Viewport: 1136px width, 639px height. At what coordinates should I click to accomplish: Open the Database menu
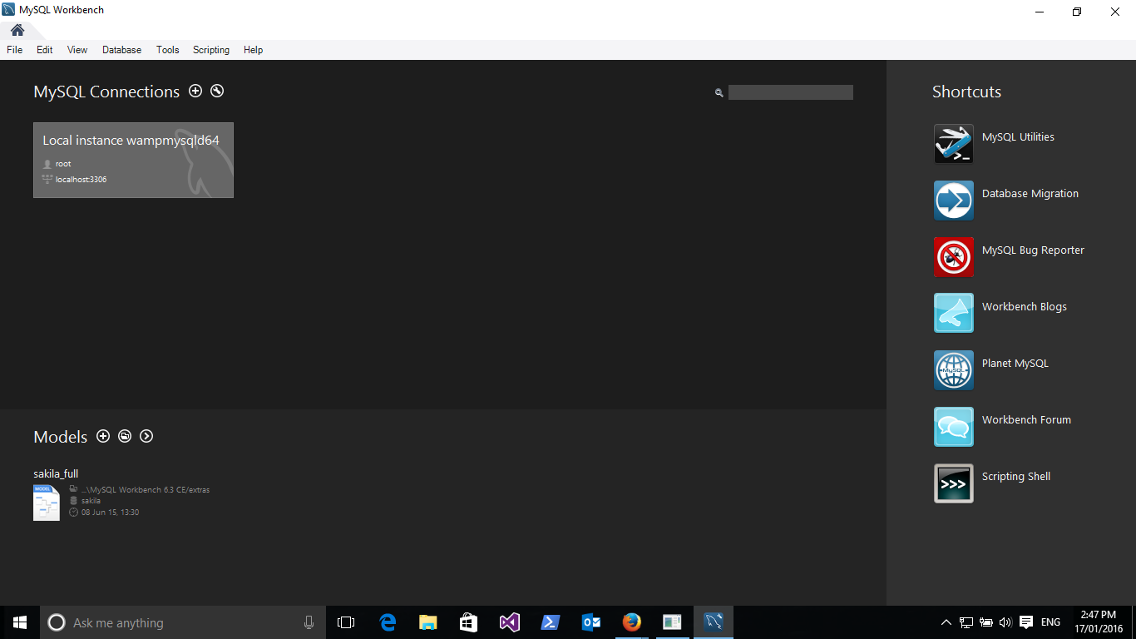coord(121,50)
